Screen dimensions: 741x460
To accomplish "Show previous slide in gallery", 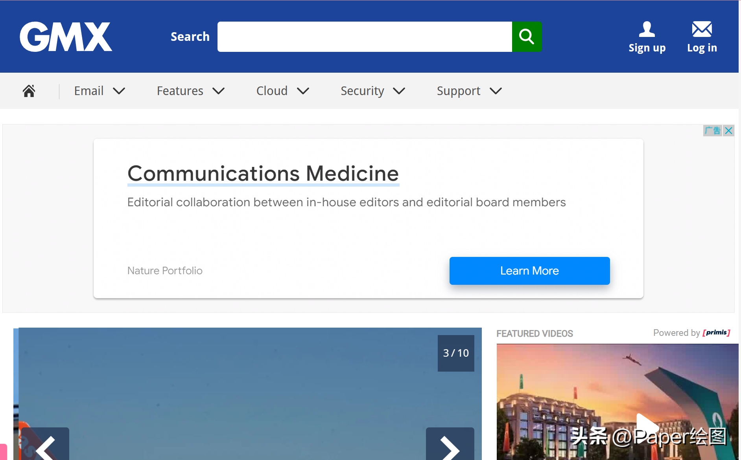I will (46, 446).
